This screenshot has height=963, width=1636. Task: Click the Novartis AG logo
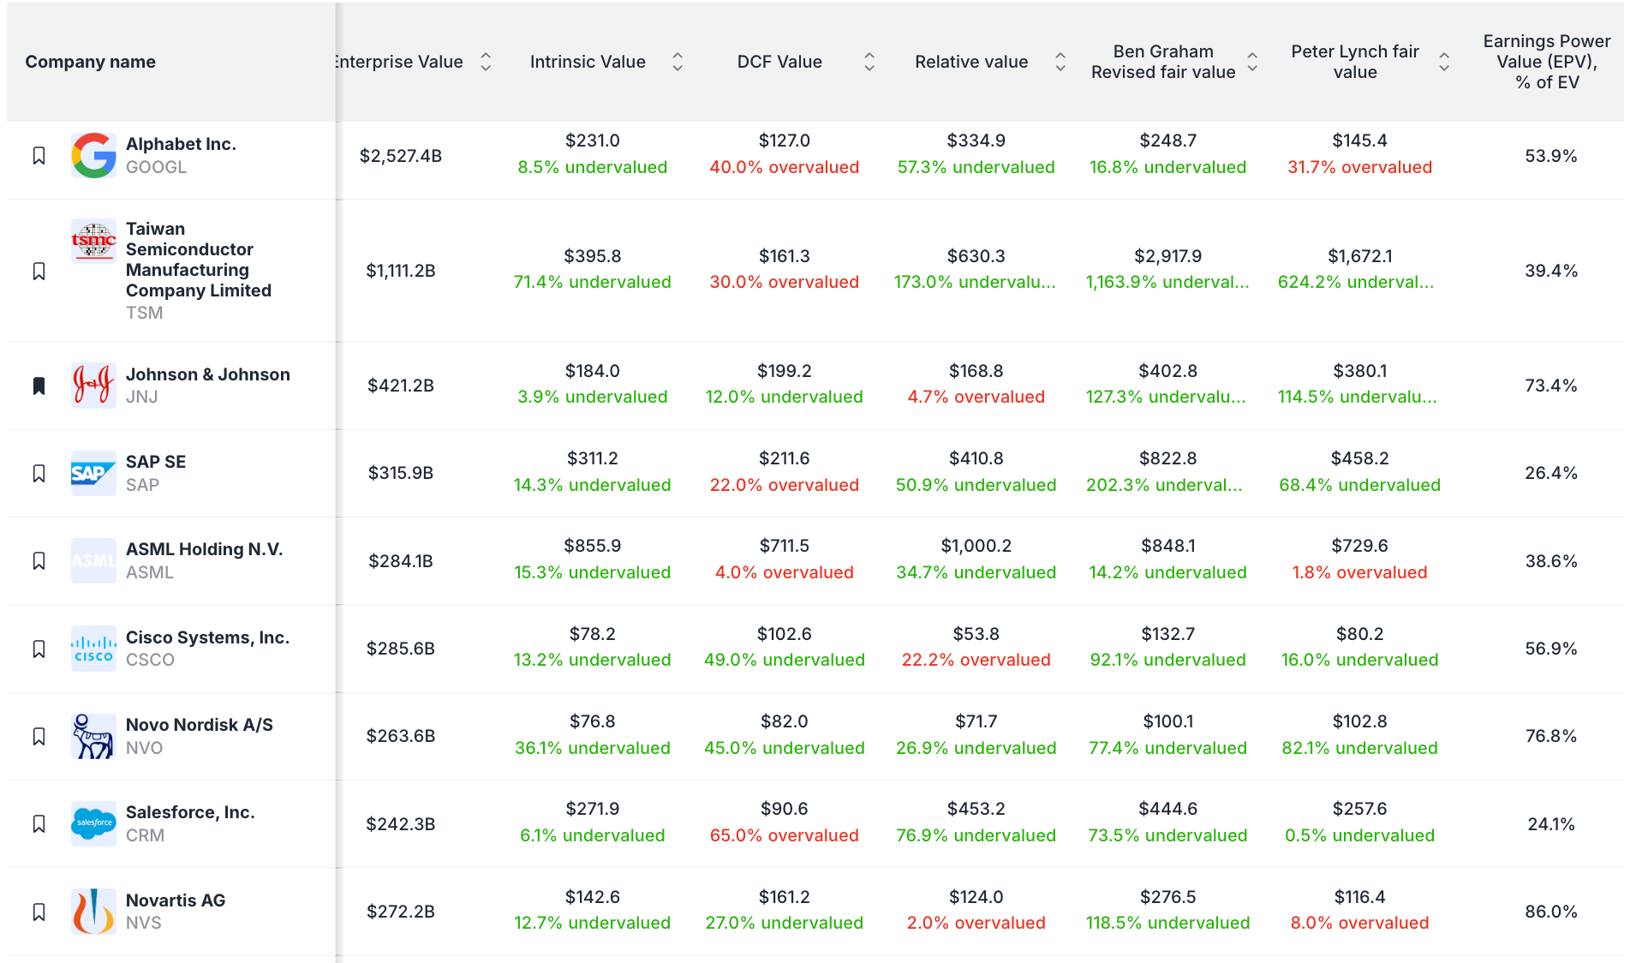tap(93, 911)
